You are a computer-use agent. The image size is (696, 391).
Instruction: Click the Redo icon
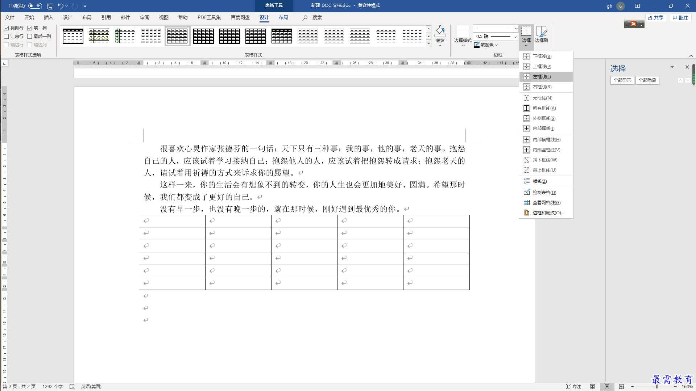pyautogui.click(x=75, y=6)
